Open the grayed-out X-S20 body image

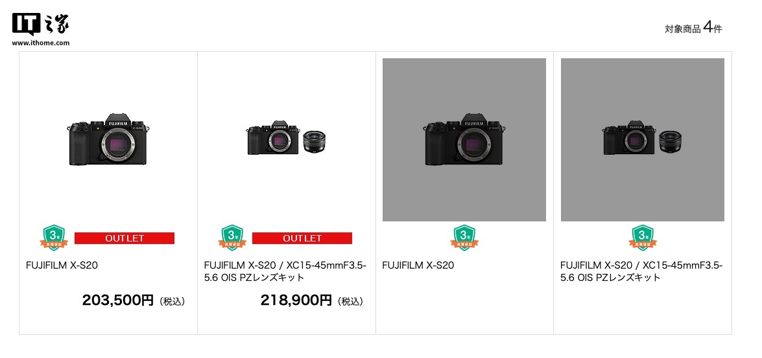click(x=464, y=140)
